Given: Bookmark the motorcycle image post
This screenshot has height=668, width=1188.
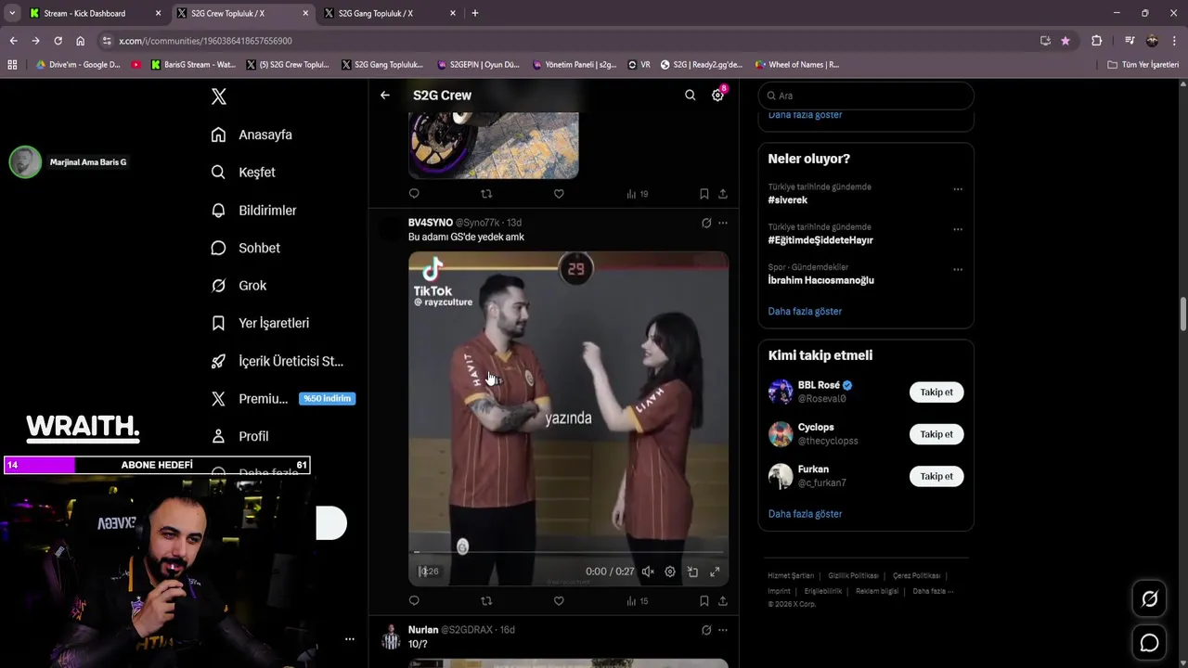Looking at the screenshot, I should pyautogui.click(x=704, y=194).
